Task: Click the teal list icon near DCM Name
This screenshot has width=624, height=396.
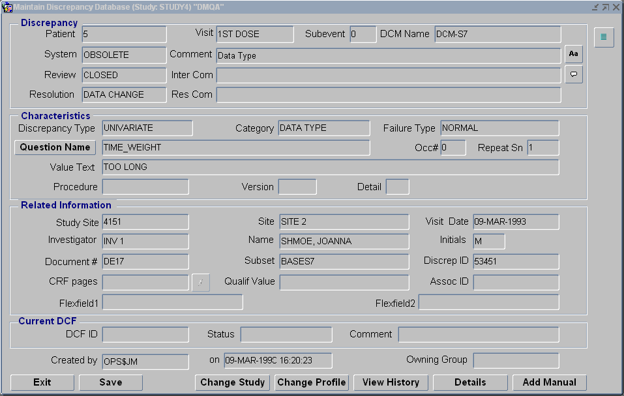Action: 603,37
